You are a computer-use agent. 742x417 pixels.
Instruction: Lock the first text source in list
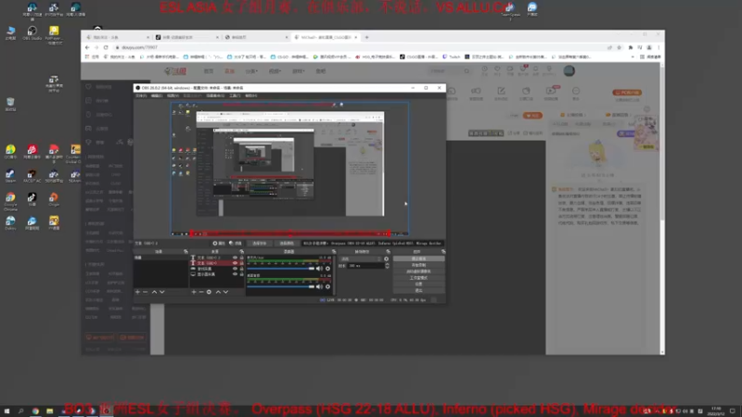(x=241, y=258)
